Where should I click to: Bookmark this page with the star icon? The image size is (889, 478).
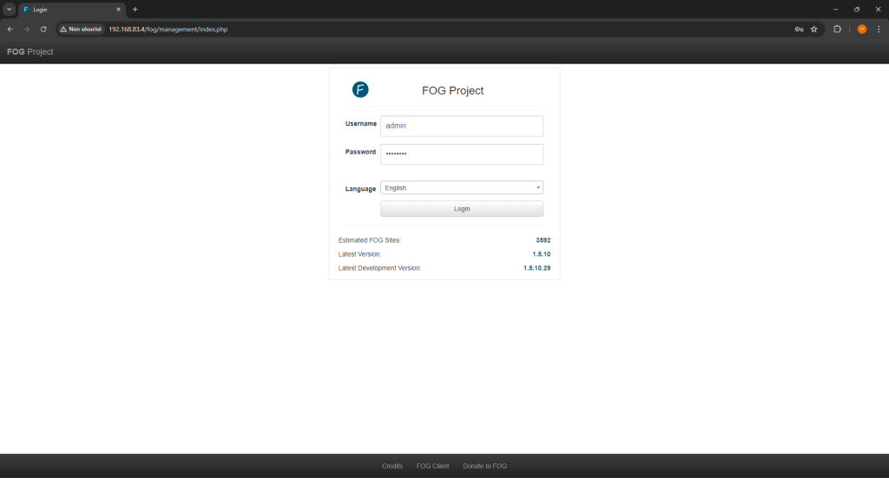click(x=814, y=29)
